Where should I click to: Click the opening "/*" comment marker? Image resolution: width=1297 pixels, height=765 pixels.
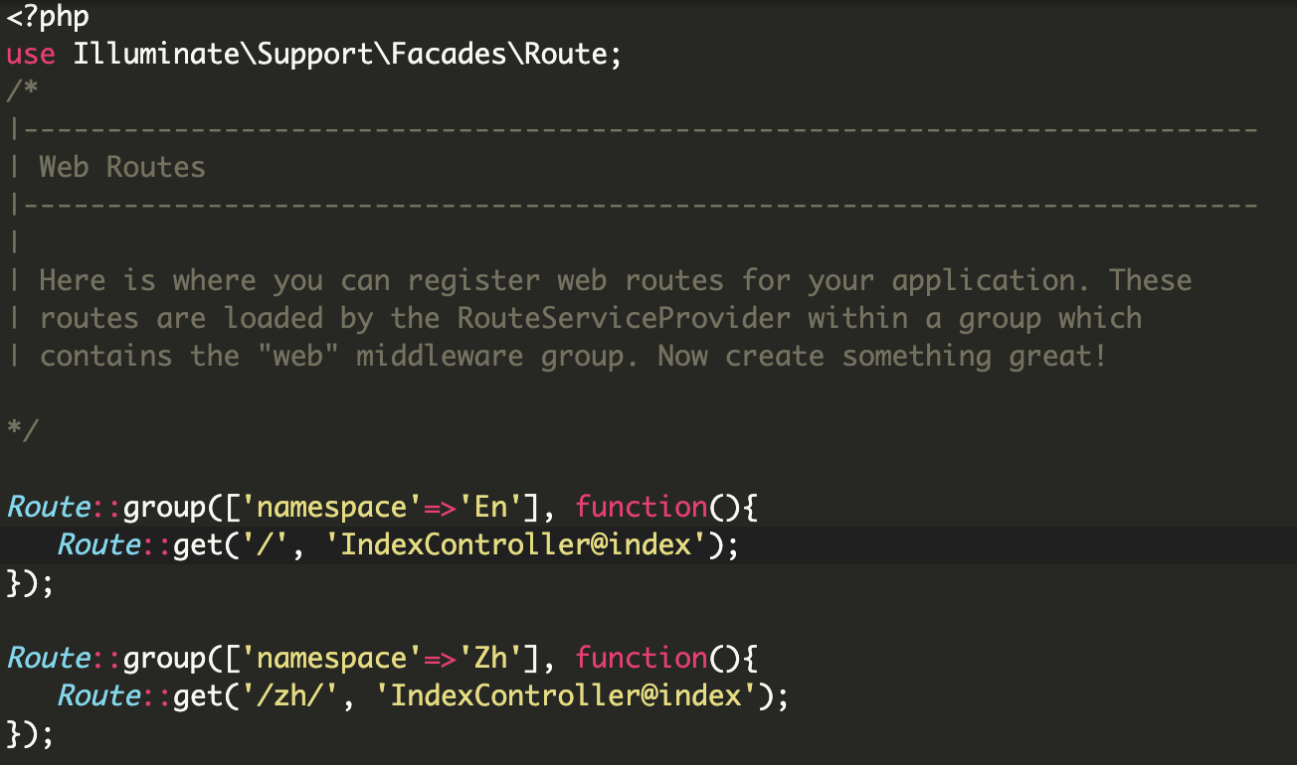pos(22,90)
